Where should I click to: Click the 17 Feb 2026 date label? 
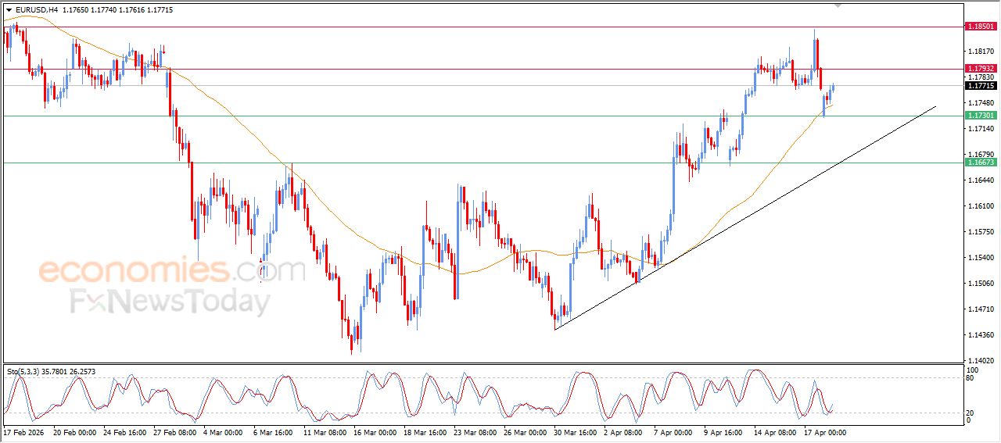[24, 432]
